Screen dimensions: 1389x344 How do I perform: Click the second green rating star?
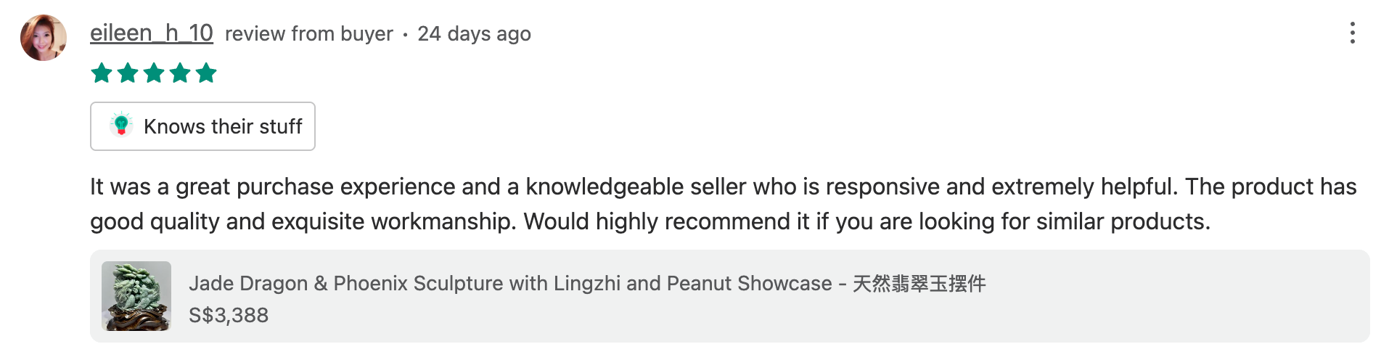pyautogui.click(x=128, y=73)
